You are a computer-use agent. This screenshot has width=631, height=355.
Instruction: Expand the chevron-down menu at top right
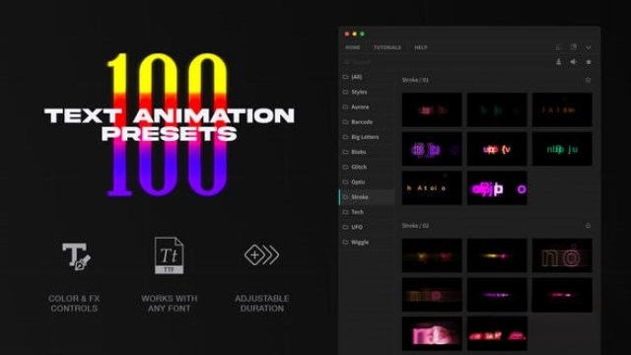pos(589,47)
